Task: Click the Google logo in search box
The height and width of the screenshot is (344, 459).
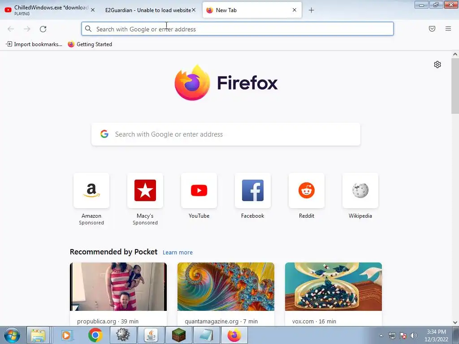Action: pyautogui.click(x=104, y=134)
